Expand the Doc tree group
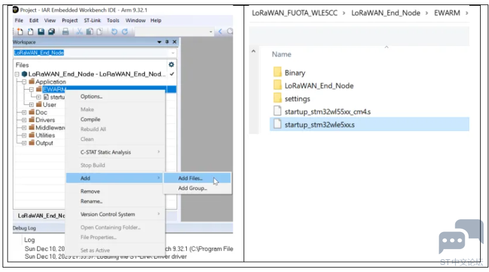This screenshot has height=272, width=489. tap(24, 112)
